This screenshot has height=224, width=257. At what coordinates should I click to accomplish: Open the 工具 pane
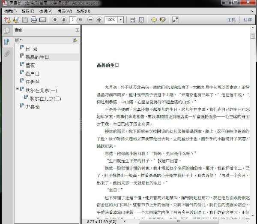point(231,20)
